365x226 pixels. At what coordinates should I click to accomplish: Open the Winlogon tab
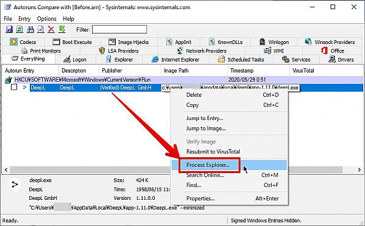pyautogui.click(x=274, y=42)
